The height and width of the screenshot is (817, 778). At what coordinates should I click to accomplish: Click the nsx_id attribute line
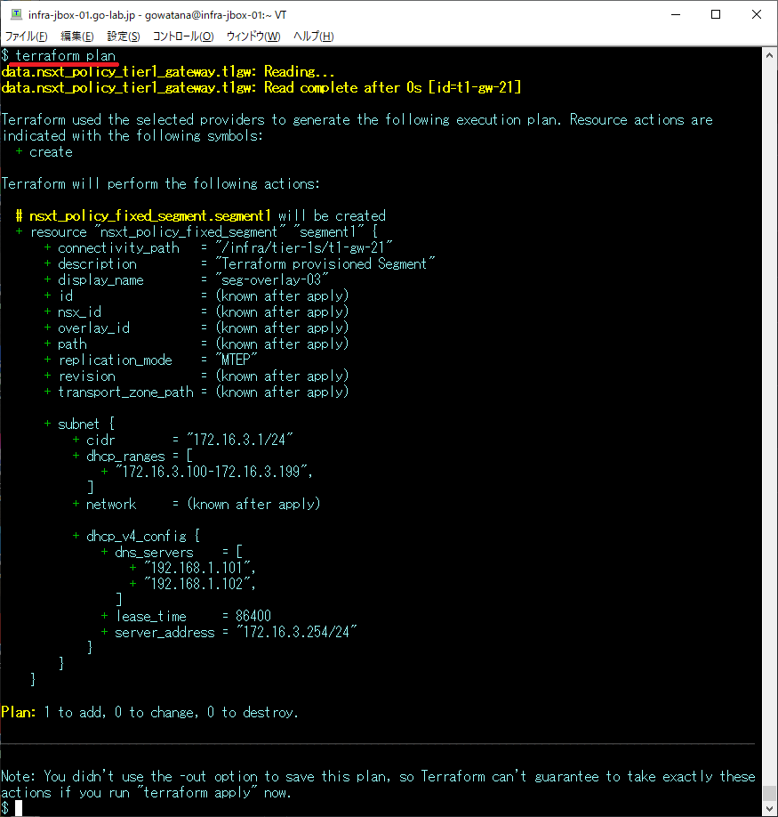click(197, 311)
